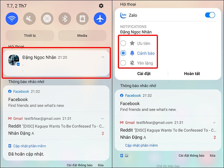Open the Đặng Ngọc Nhân 21:20 notification
The height and width of the screenshot is (168, 224).
56,63
